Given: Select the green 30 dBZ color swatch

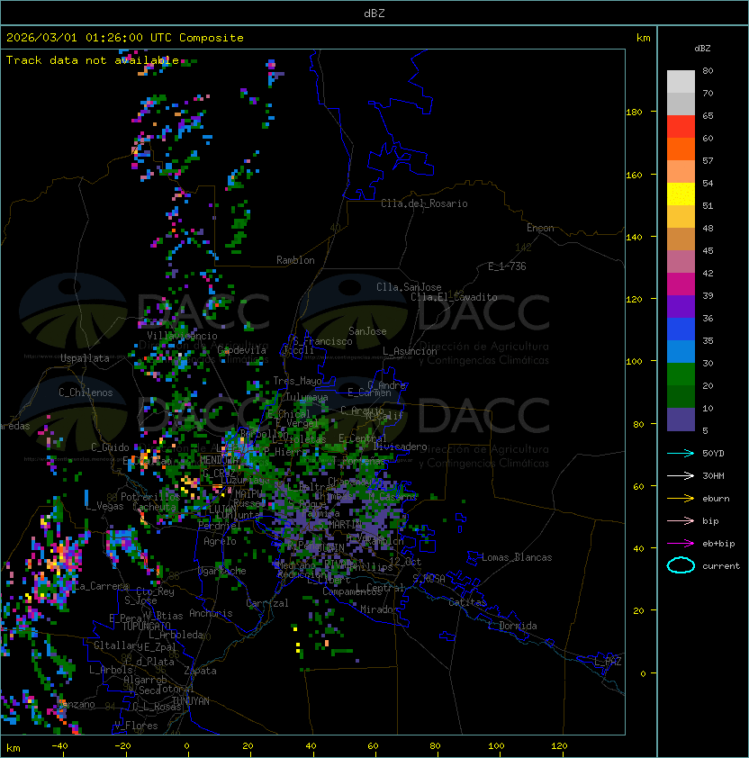Looking at the screenshot, I should (681, 374).
